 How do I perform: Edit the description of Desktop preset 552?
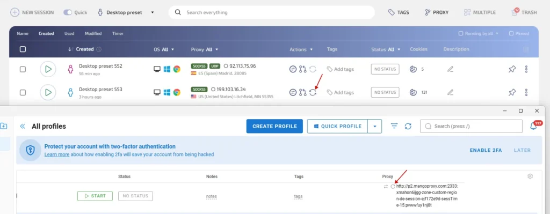click(x=451, y=69)
